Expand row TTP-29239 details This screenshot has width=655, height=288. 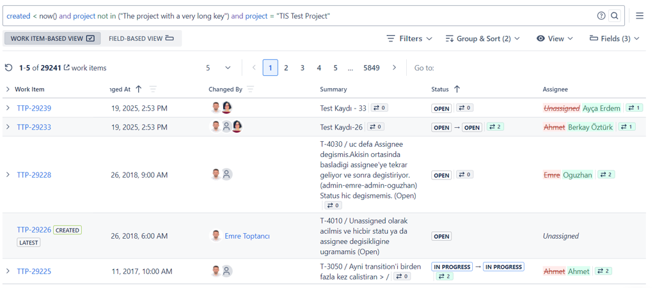click(x=8, y=108)
